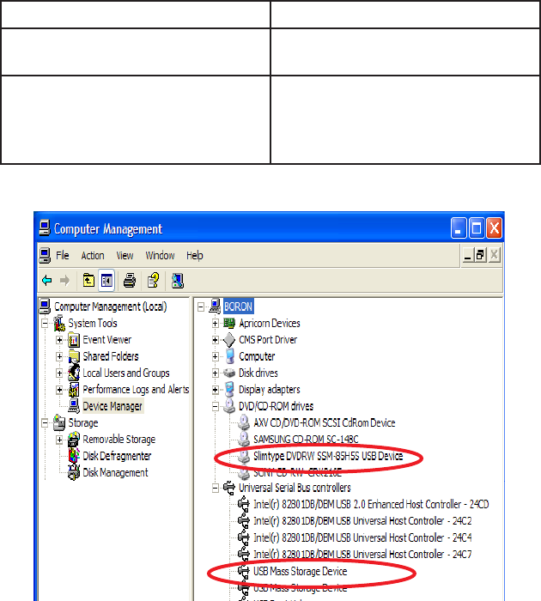Click the Disk Defragmenter icon

(74, 456)
